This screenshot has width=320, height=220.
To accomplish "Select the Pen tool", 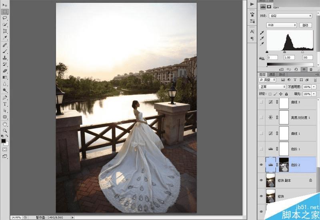I will tap(5, 98).
